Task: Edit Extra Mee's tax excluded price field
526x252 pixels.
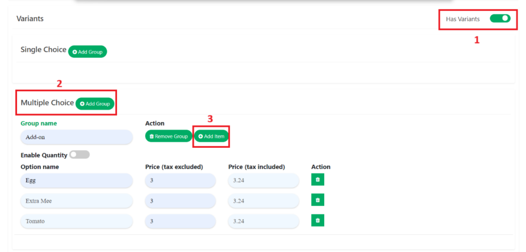Action: point(180,201)
